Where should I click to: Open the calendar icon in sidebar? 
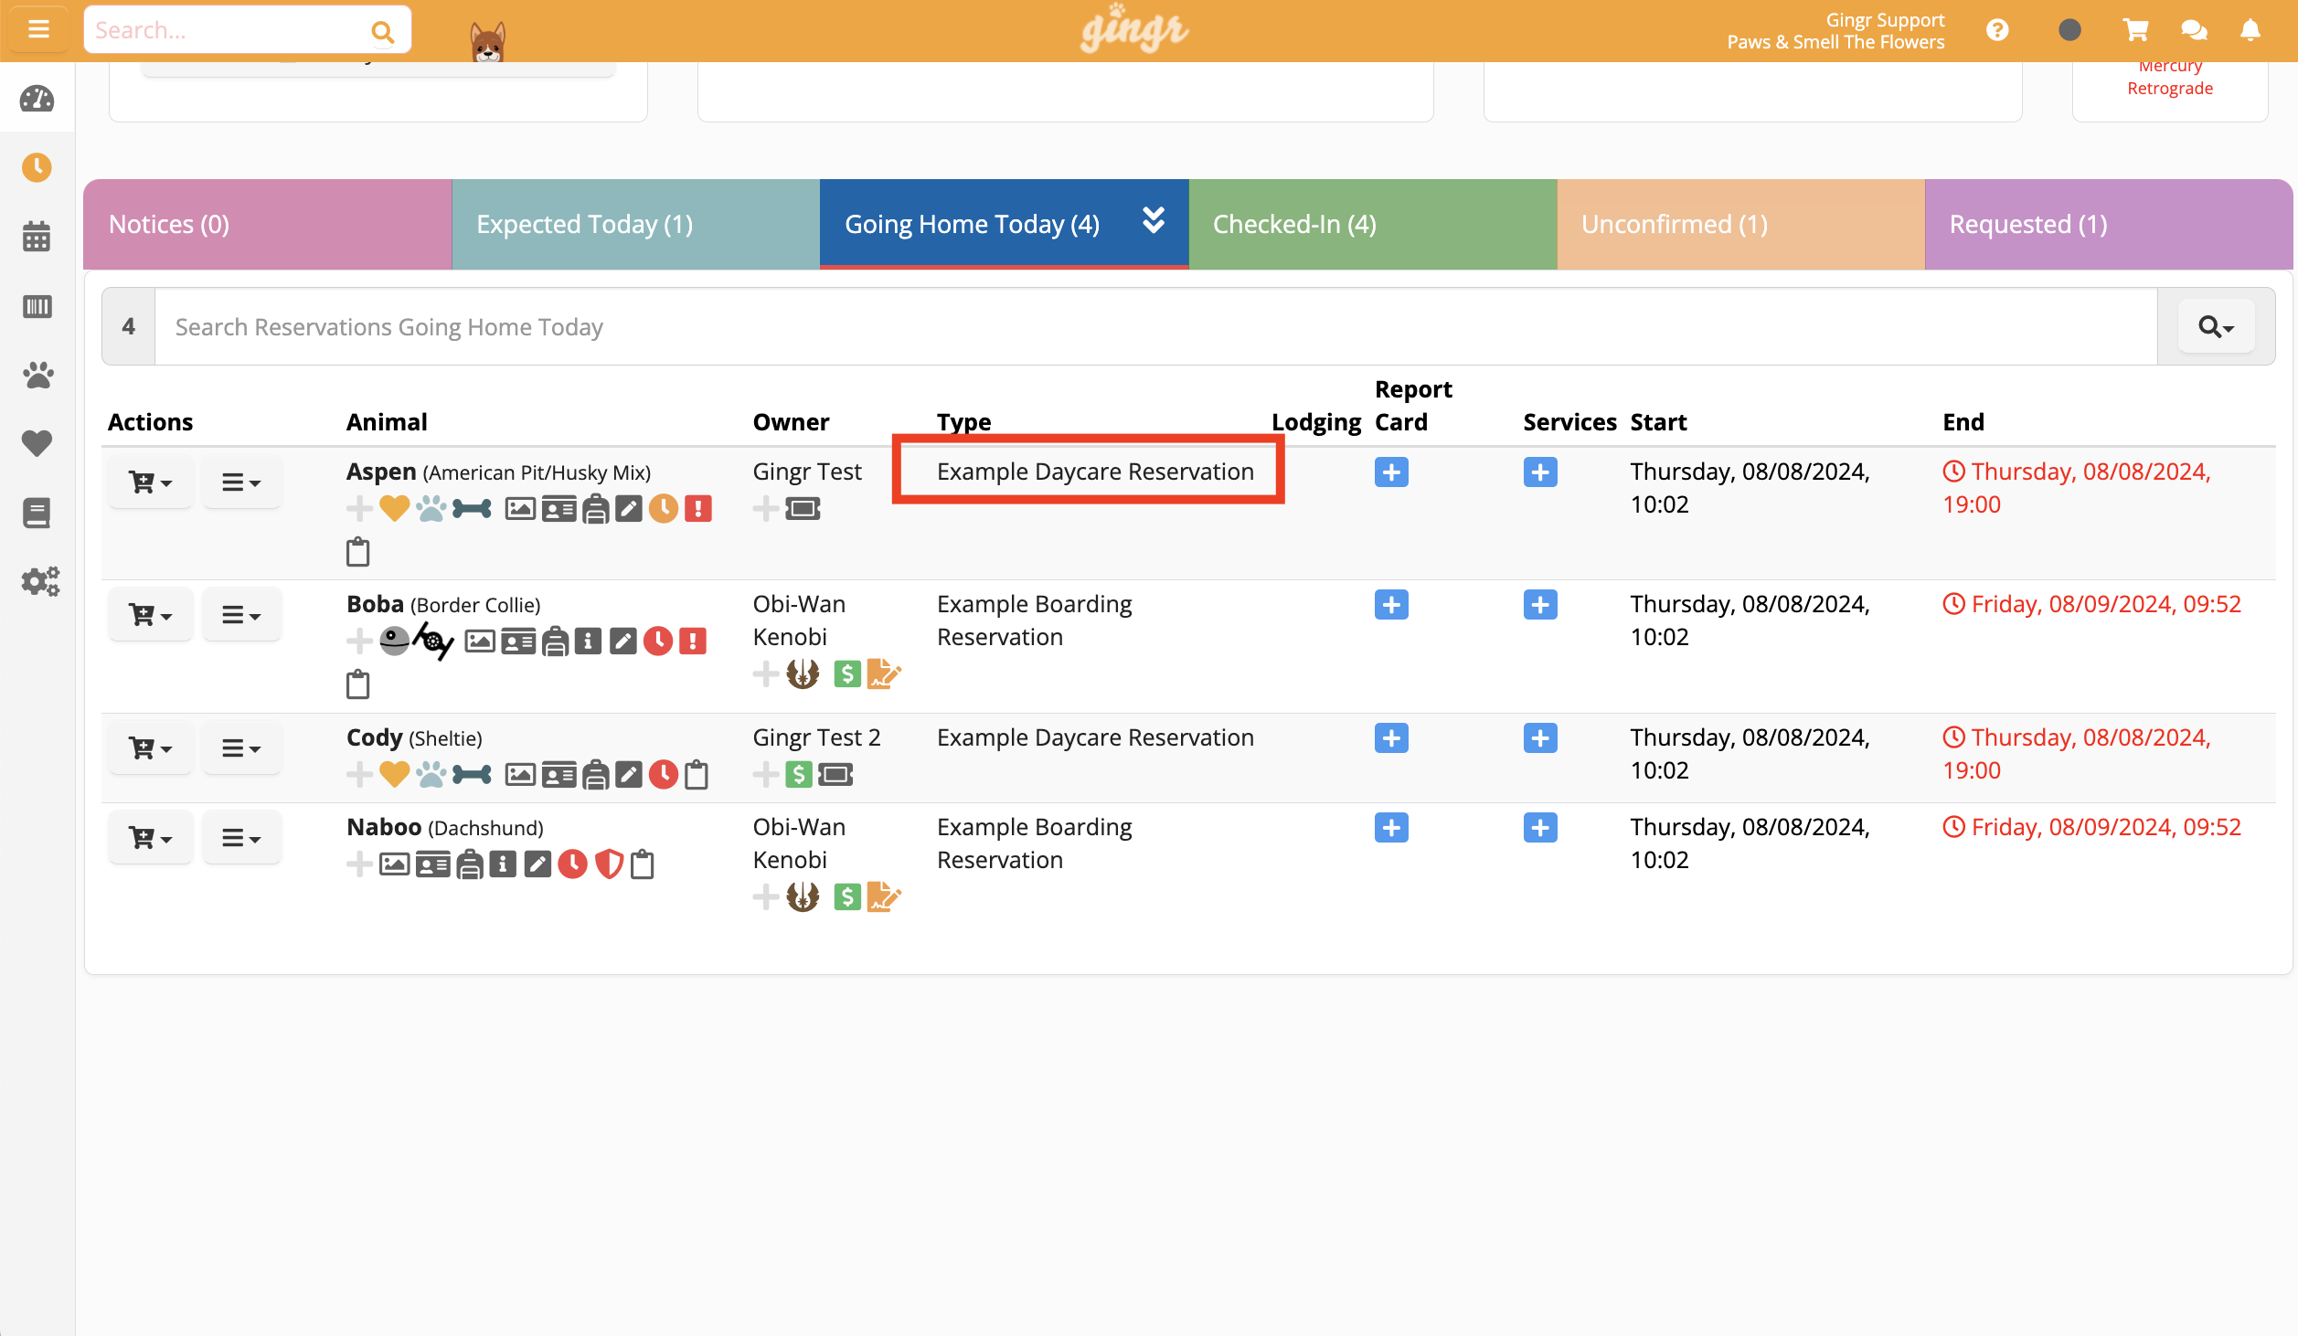click(37, 237)
